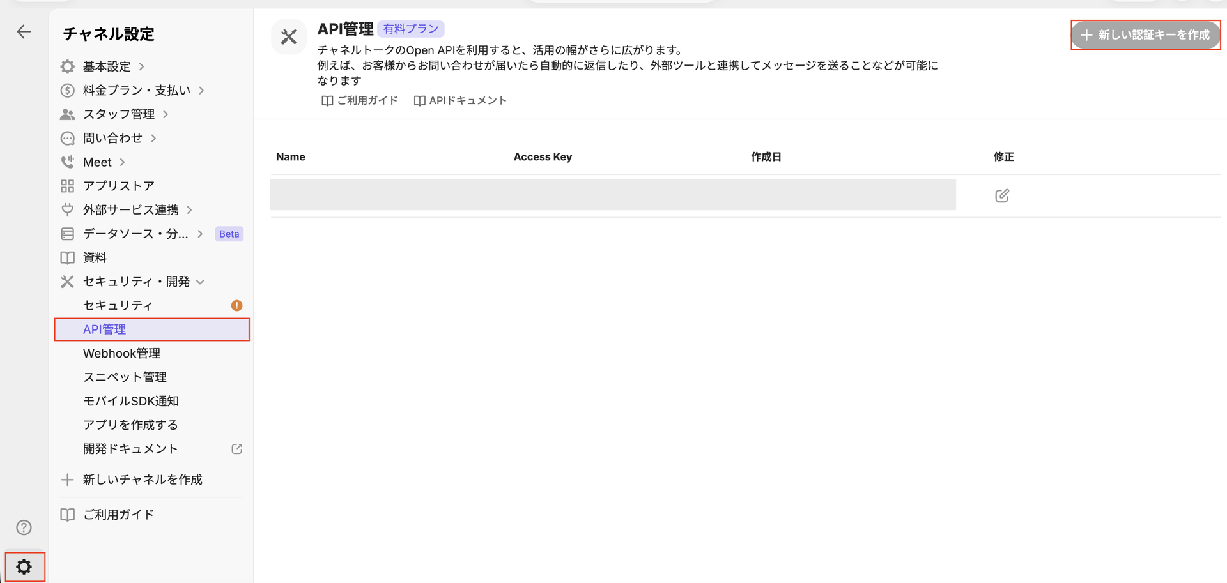Open the ご利用ガイド entry at sidebar bottom

pyautogui.click(x=119, y=515)
